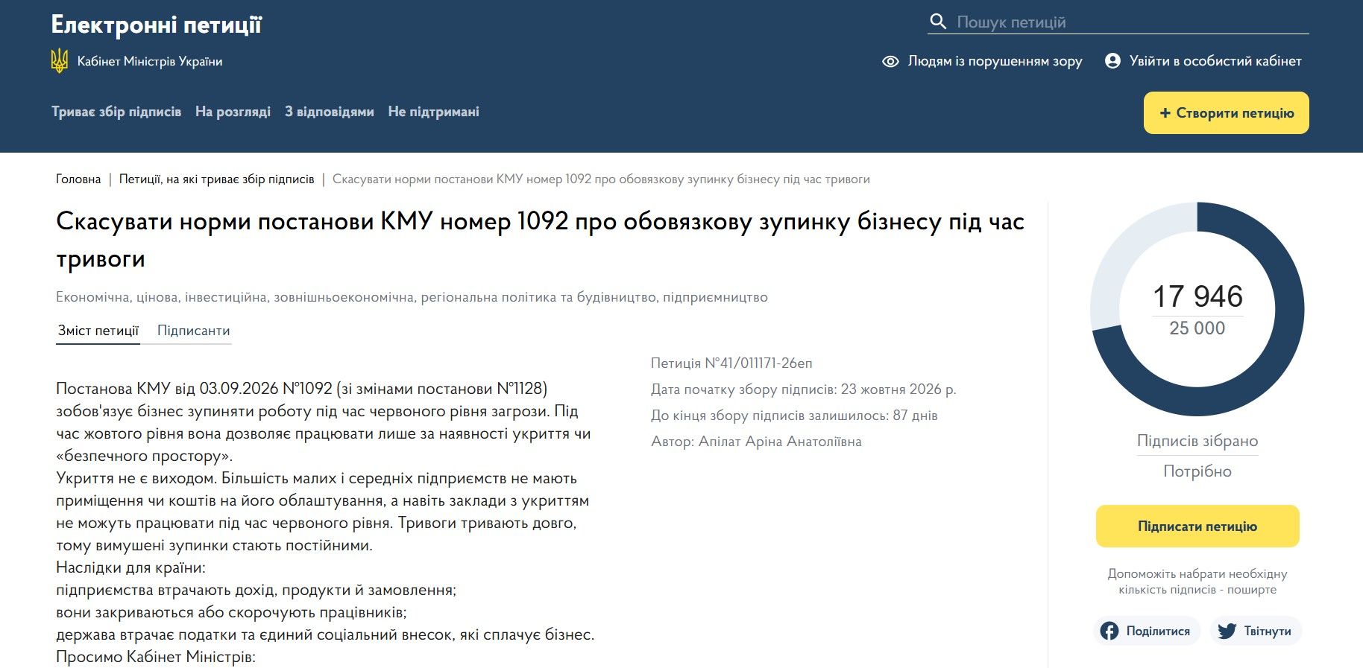This screenshot has width=1363, height=668.
Task: Go to На розгляді section
Action: [233, 112]
